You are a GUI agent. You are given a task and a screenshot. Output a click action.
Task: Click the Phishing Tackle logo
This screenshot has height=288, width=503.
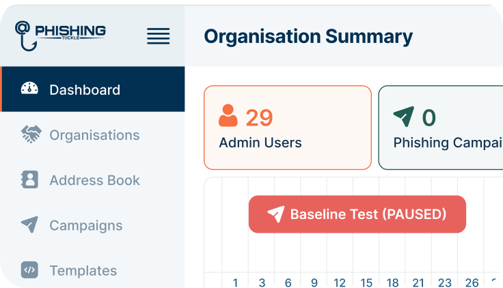(60, 36)
